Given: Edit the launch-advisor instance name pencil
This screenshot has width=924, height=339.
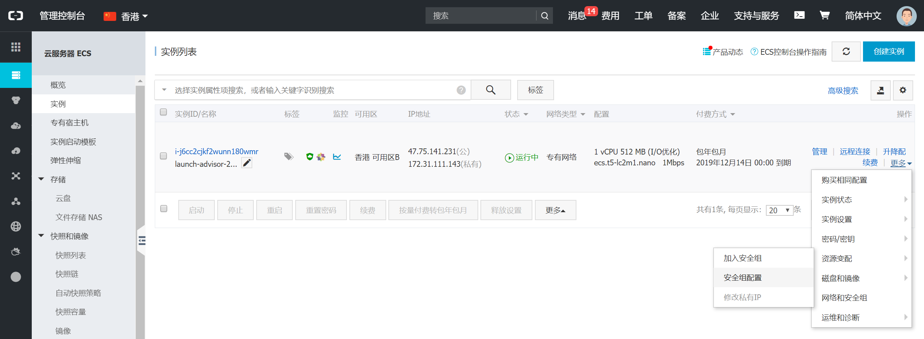Looking at the screenshot, I should click(247, 163).
